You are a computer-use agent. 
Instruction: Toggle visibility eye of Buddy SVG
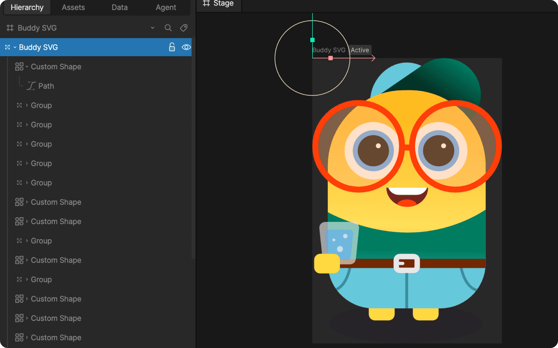[186, 47]
